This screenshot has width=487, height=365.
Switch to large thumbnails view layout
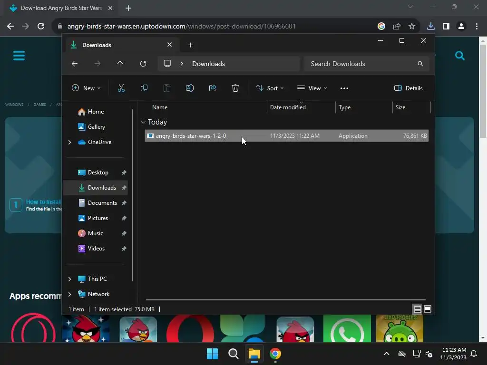pyautogui.click(x=428, y=309)
